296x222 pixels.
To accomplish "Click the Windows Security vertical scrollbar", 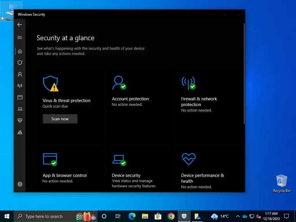I will click(244, 74).
